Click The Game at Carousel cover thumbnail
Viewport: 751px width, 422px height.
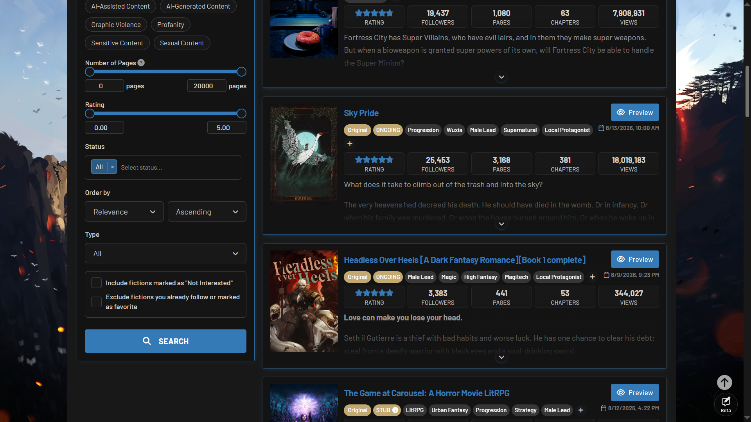point(304,403)
